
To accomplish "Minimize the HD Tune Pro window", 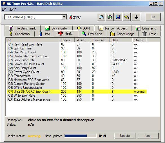I will 151,4.
